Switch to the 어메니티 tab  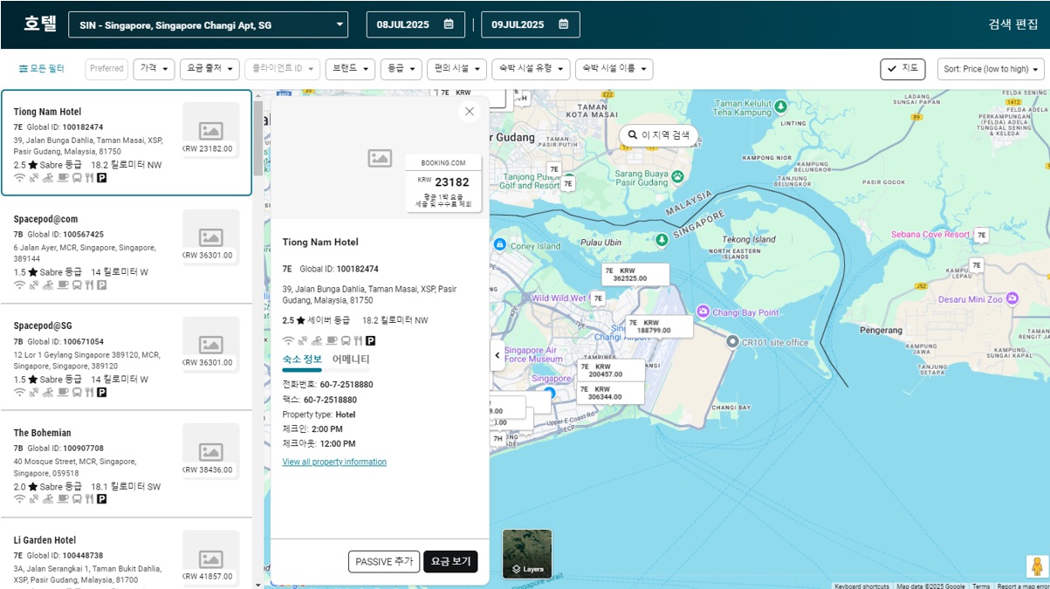tap(351, 360)
